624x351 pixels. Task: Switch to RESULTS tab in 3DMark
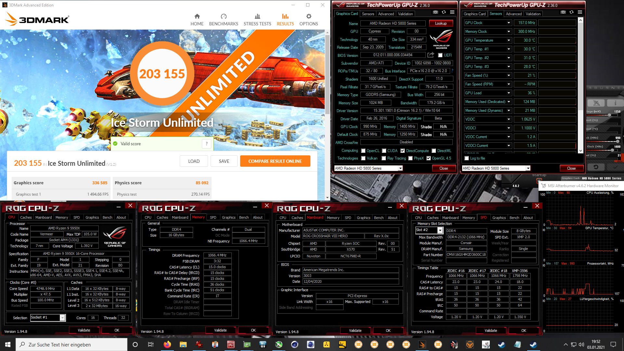click(285, 20)
